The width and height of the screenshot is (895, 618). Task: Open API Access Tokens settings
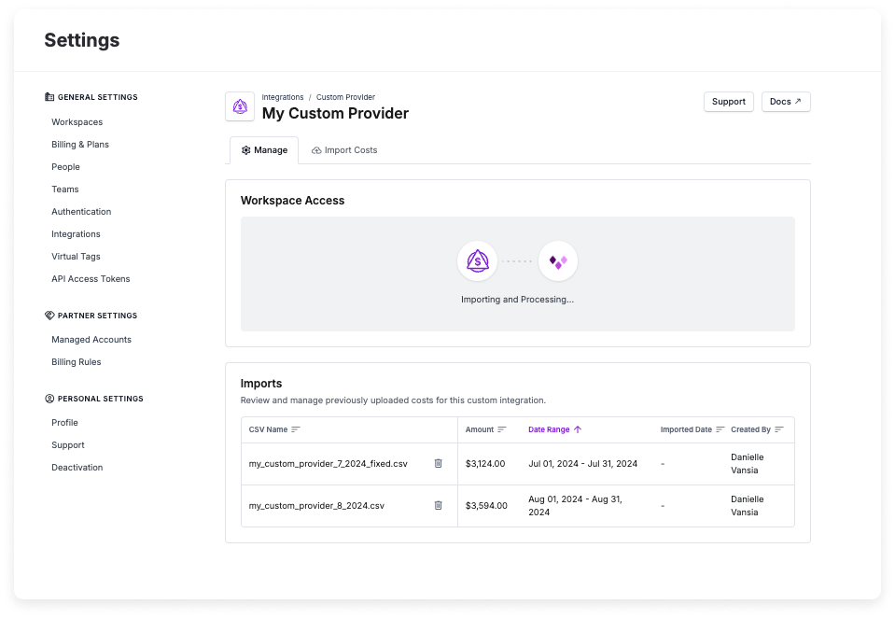click(x=91, y=279)
